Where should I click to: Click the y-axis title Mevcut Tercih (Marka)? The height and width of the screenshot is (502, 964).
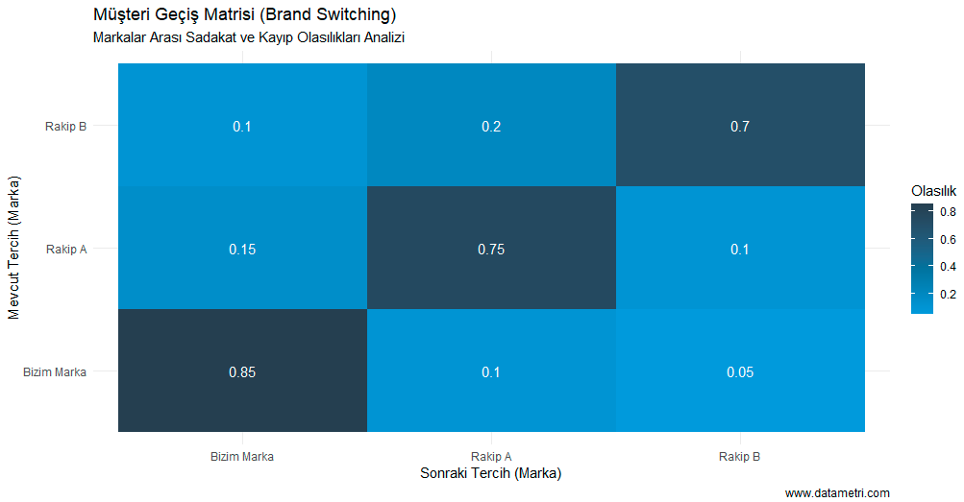13,248
